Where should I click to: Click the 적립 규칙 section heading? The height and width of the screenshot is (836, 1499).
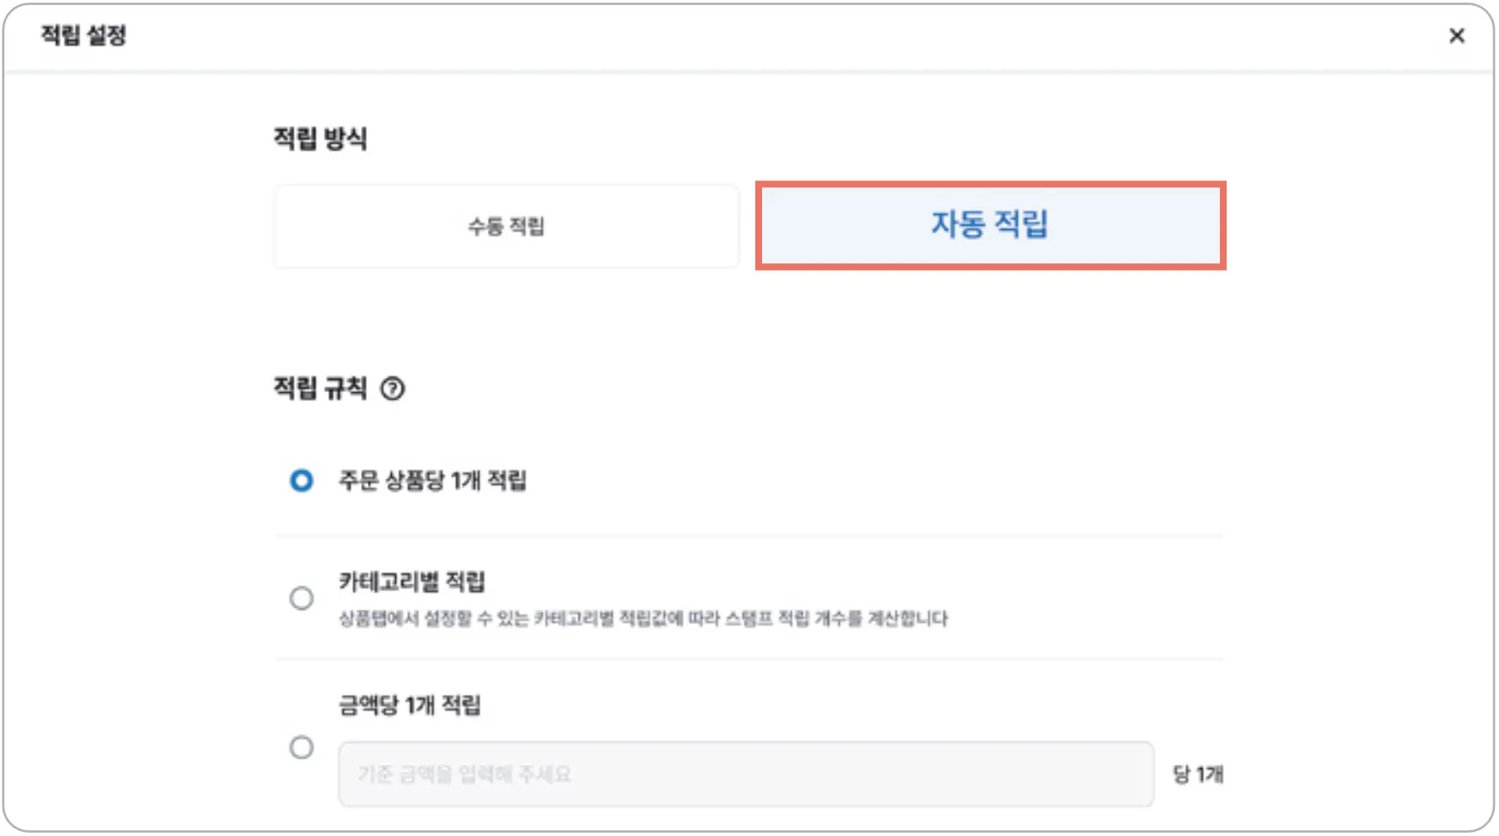[x=321, y=388]
